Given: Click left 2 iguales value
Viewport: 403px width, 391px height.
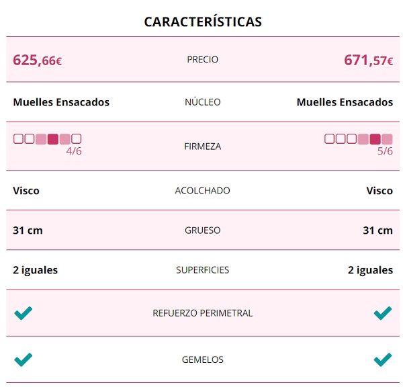Looking at the screenshot, I should tap(36, 270).
